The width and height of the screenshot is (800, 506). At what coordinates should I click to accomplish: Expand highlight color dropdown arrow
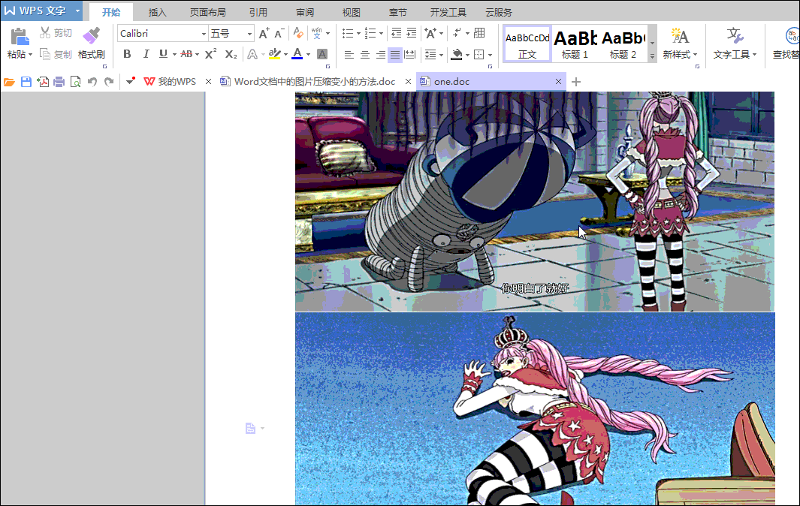285,55
